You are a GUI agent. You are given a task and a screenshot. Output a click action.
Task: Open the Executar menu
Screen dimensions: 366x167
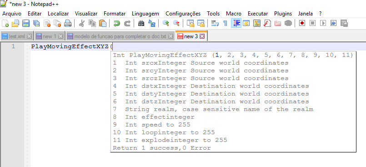pos(258,14)
